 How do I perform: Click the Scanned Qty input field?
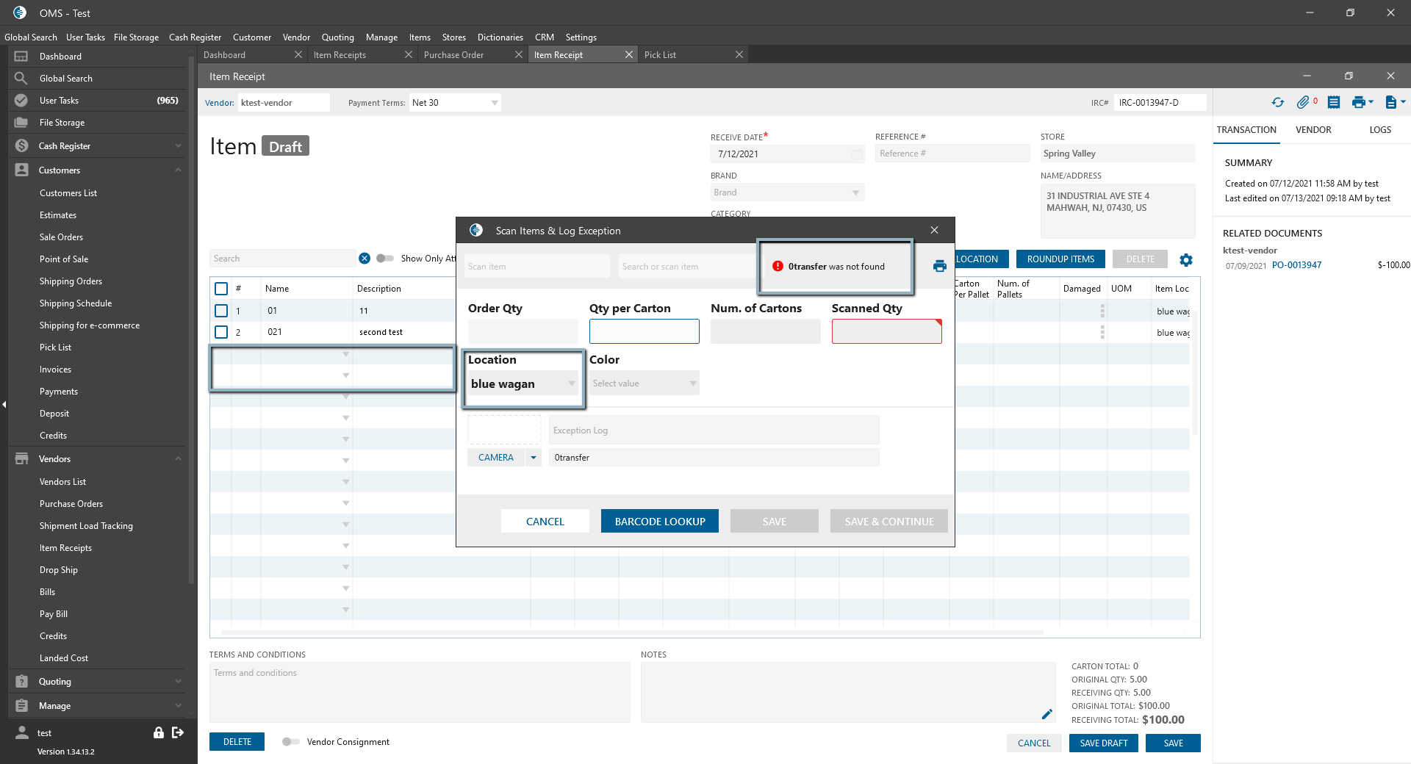pyautogui.click(x=887, y=331)
